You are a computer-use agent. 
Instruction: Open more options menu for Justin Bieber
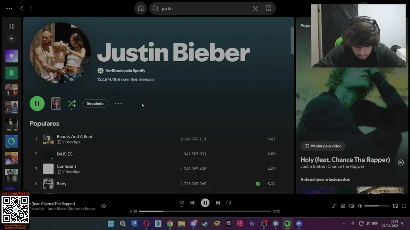pos(119,103)
